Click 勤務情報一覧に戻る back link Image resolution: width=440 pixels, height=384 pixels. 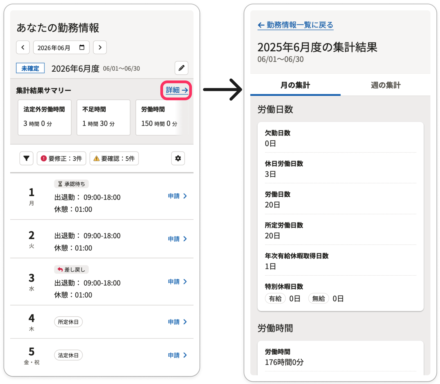point(295,25)
